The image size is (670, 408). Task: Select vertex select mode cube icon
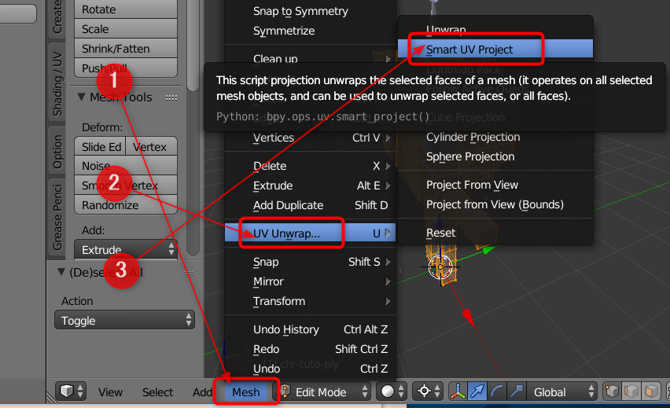point(613,391)
